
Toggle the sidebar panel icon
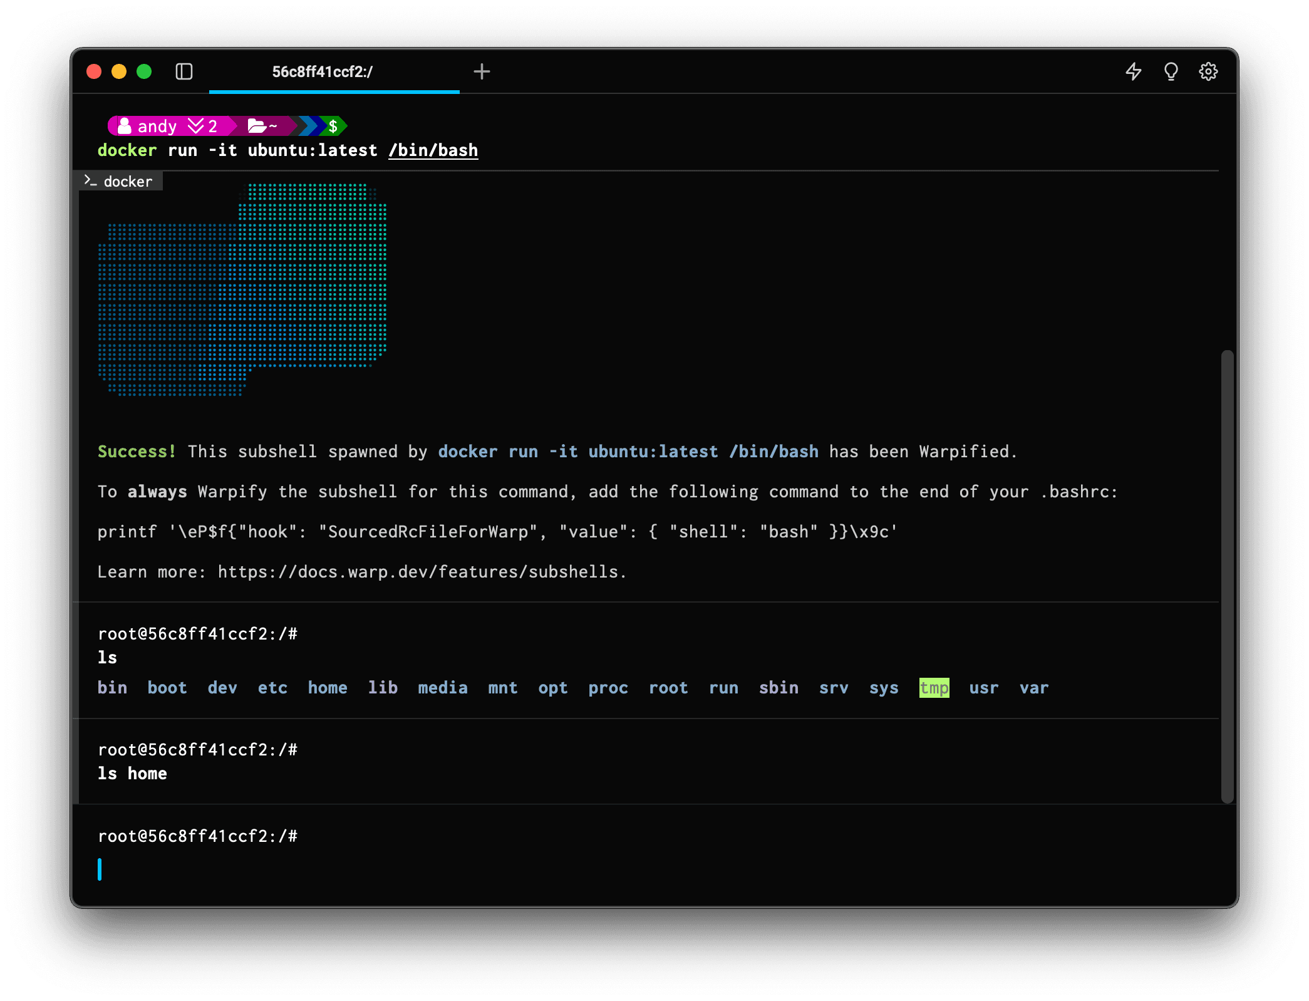click(x=184, y=71)
